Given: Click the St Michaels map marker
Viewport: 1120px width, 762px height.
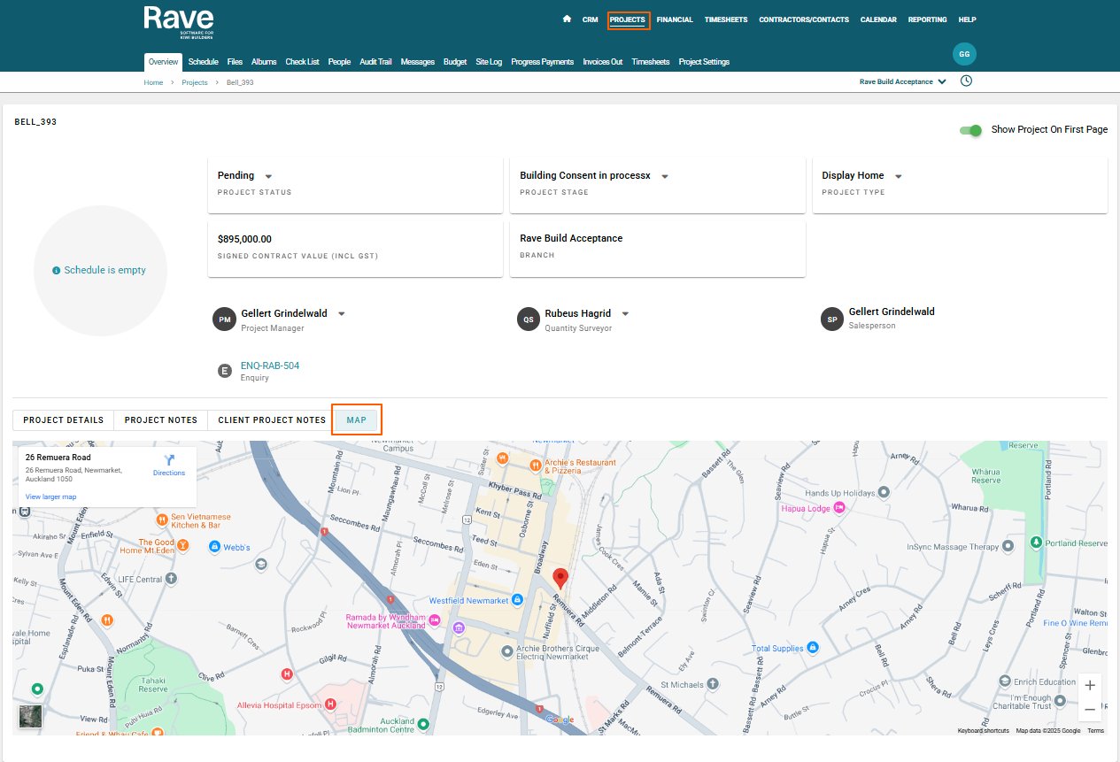Looking at the screenshot, I should tap(714, 684).
